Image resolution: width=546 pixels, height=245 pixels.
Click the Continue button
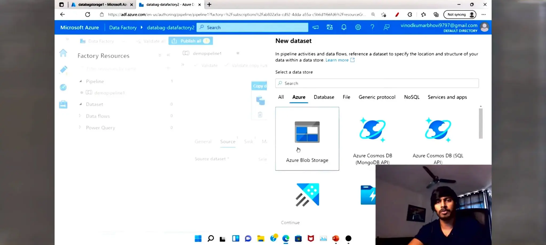pos(290,222)
